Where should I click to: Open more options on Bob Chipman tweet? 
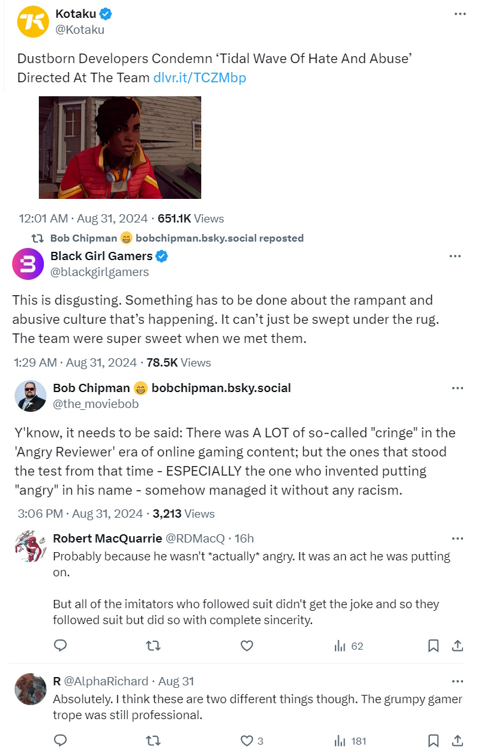(x=457, y=388)
